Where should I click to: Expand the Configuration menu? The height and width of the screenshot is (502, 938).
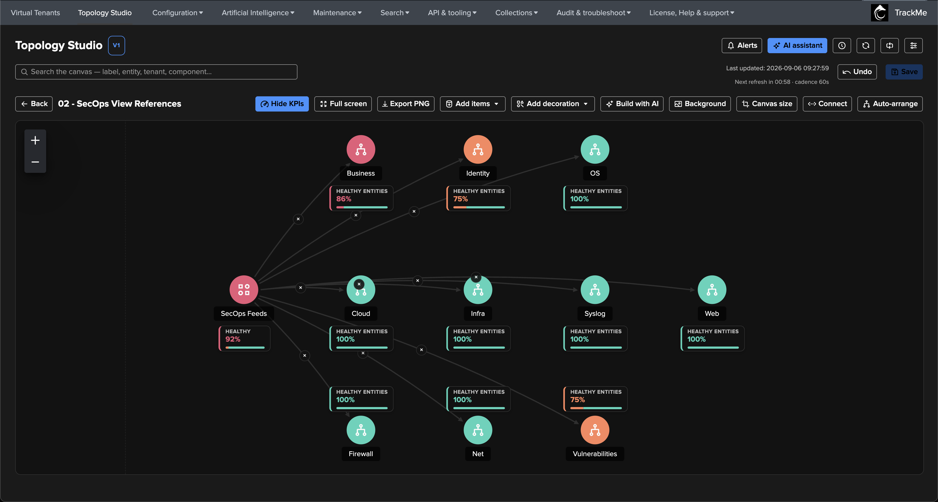click(177, 13)
